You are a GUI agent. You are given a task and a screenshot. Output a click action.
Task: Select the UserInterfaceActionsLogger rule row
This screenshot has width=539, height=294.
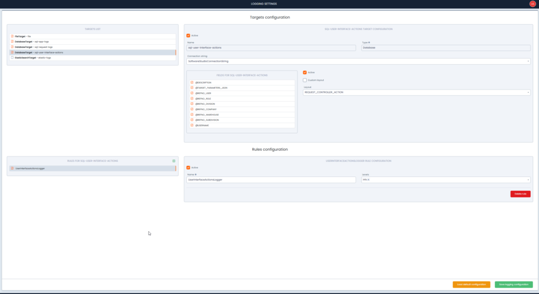coord(92,169)
